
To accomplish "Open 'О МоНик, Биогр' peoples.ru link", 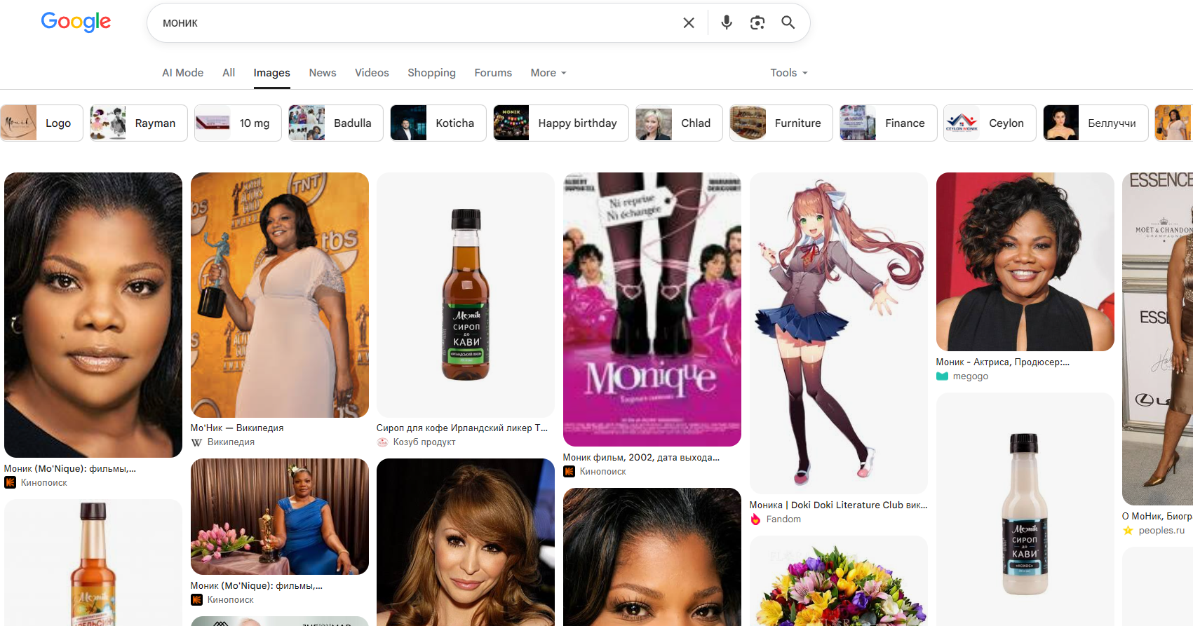I will (x=1157, y=516).
